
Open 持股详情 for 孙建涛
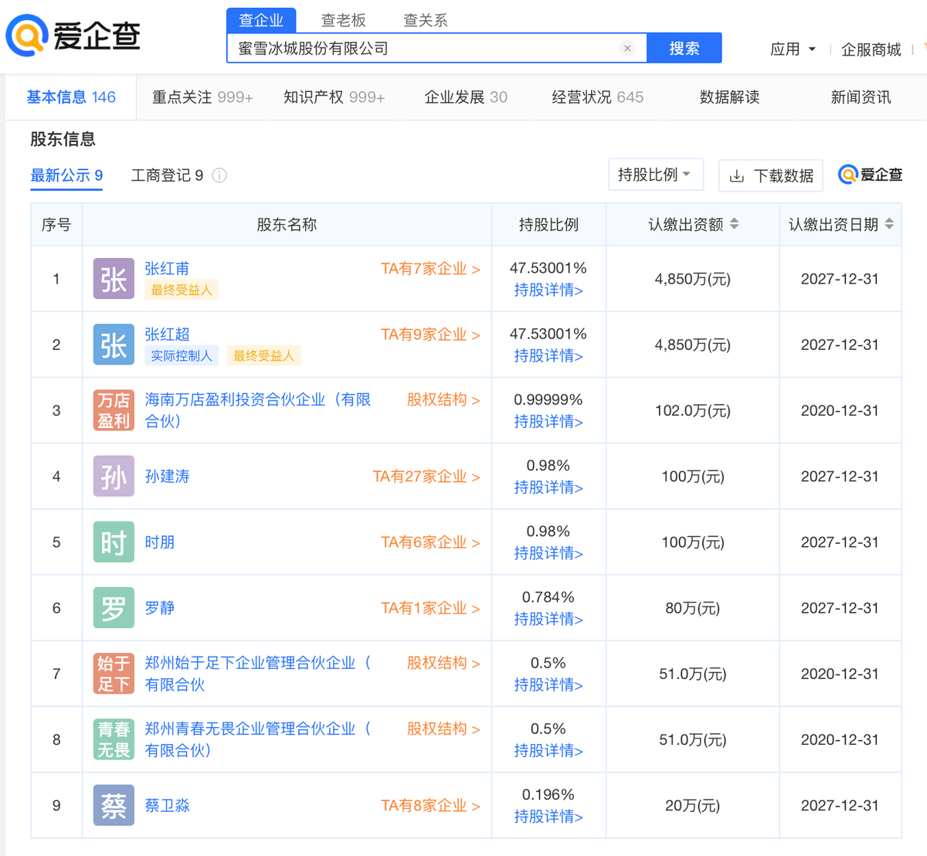(548, 487)
